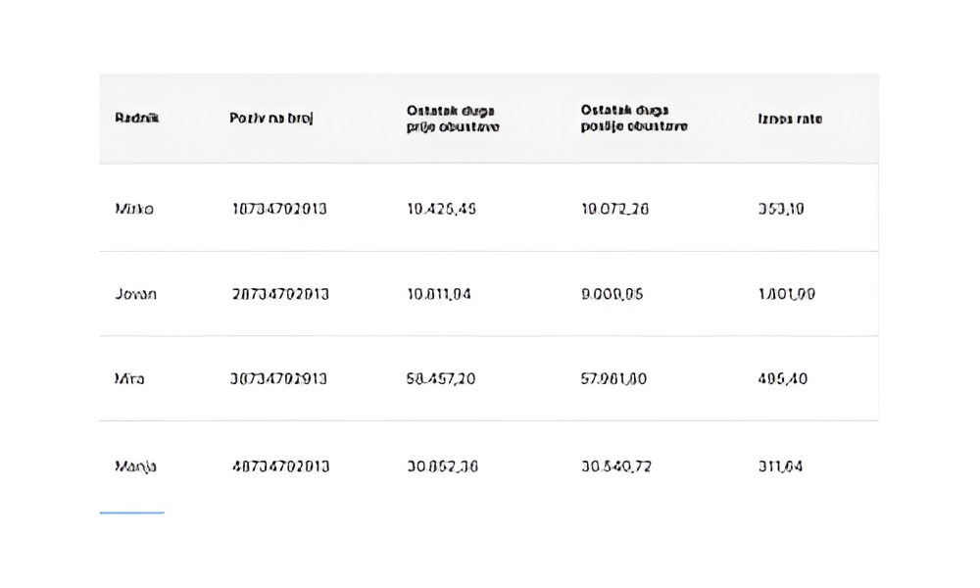Select Manja's Poziv na broj number
This screenshot has height=588, width=980.
(280, 466)
